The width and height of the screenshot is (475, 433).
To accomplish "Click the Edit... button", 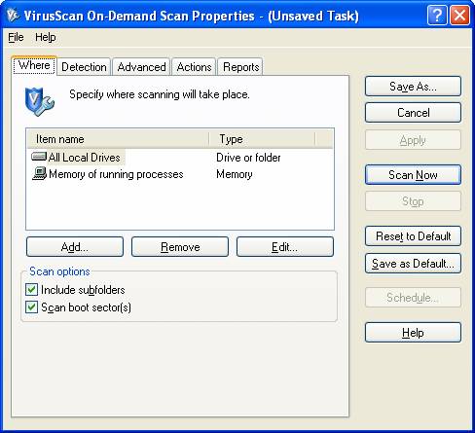I will (x=285, y=247).
